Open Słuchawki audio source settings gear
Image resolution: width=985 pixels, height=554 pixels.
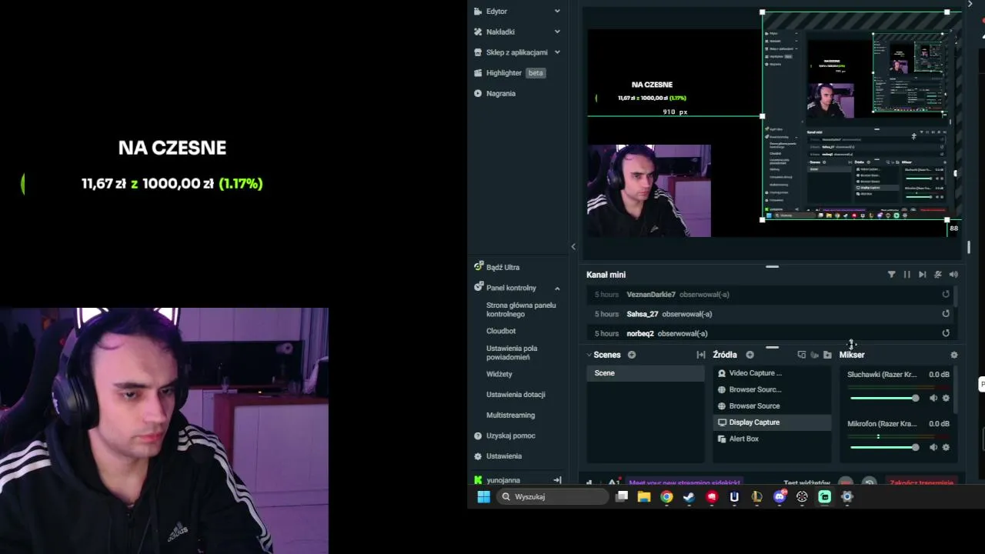click(x=946, y=399)
